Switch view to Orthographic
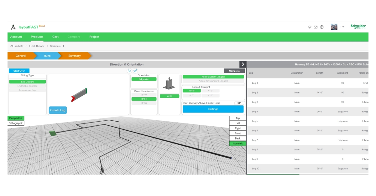 (x=16, y=123)
